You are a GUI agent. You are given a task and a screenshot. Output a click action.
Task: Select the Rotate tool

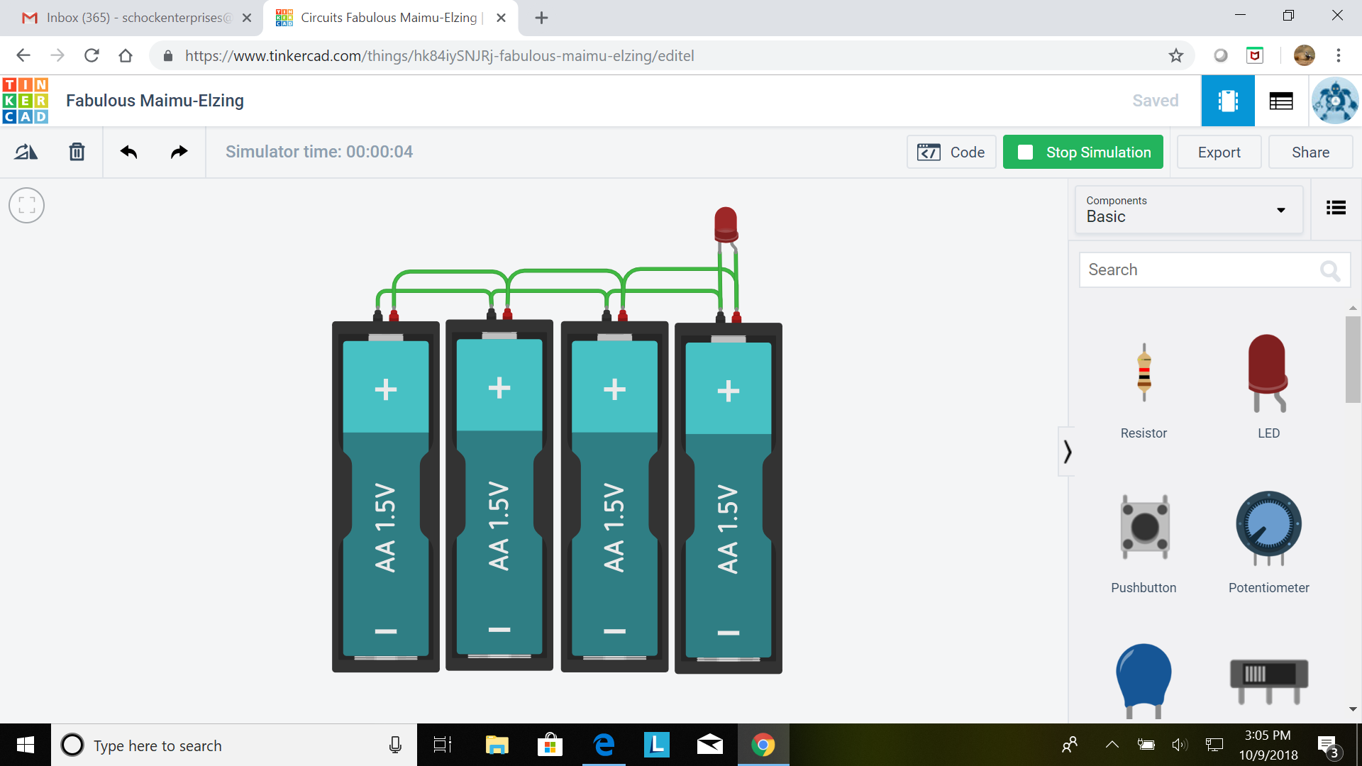coord(26,152)
